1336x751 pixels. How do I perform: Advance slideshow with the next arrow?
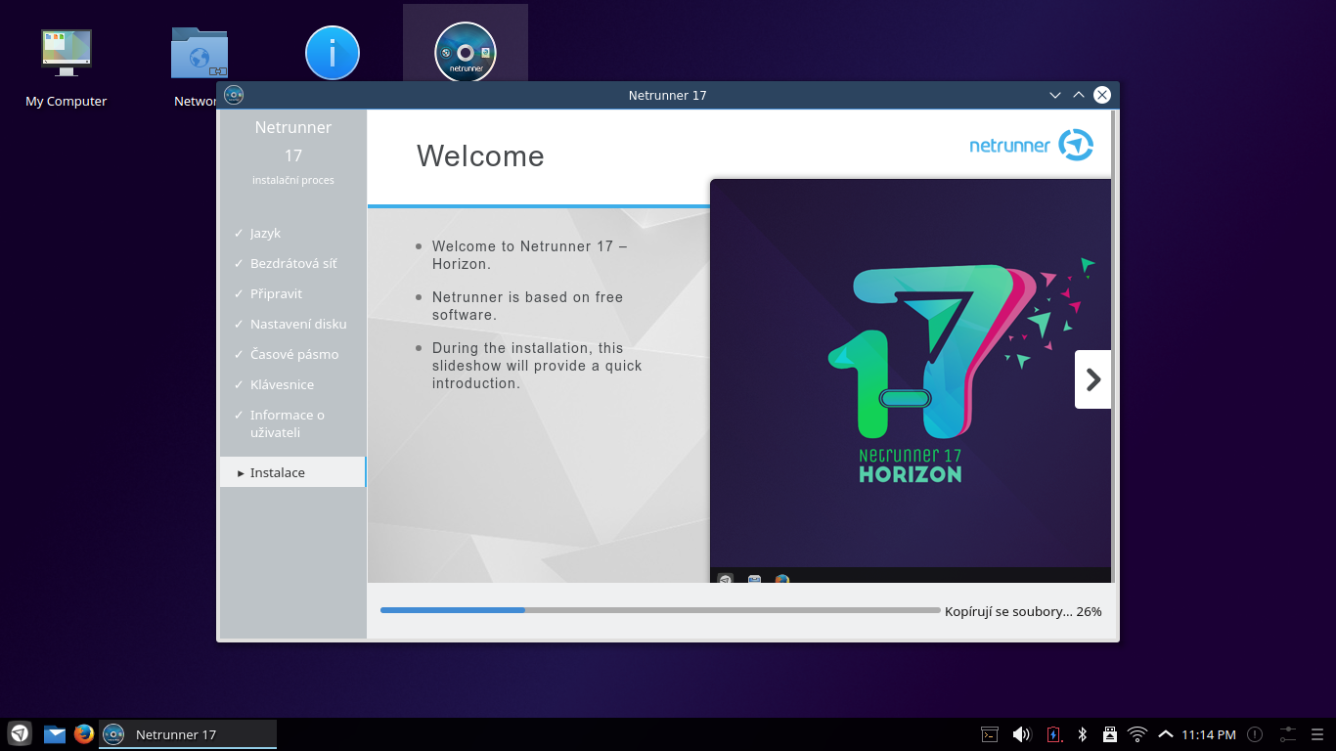1093,379
